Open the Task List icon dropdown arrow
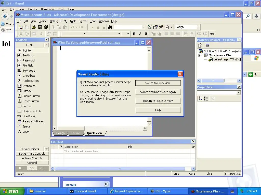Viewport: 261px width, 195px height. point(171,27)
